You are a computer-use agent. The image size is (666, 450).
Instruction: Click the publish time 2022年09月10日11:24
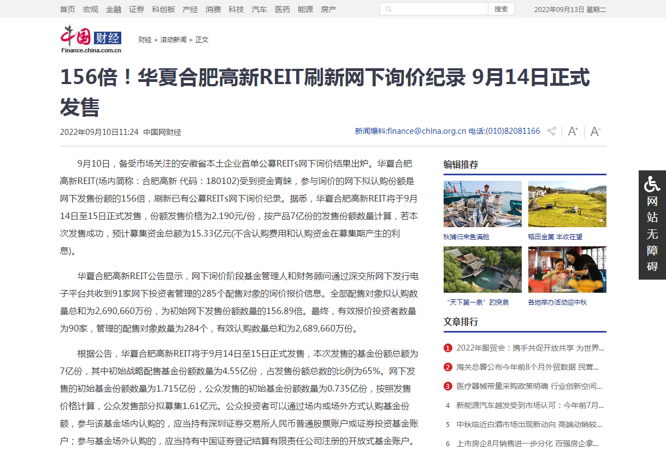click(x=99, y=132)
